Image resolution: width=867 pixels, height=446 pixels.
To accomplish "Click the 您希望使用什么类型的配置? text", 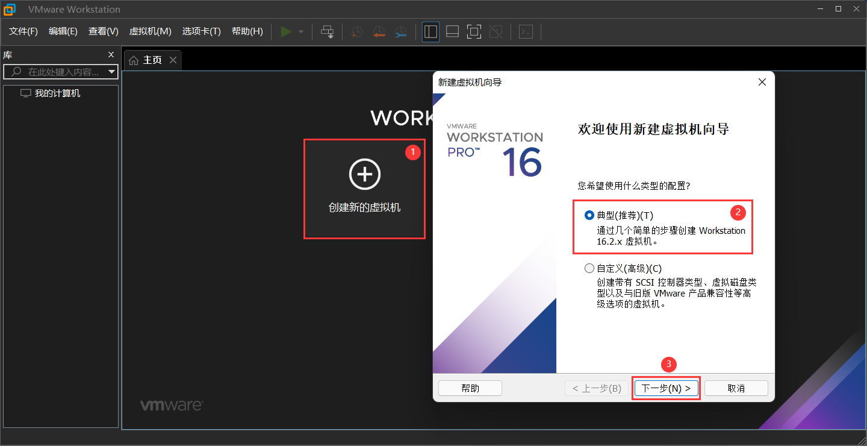I will tap(633, 186).
